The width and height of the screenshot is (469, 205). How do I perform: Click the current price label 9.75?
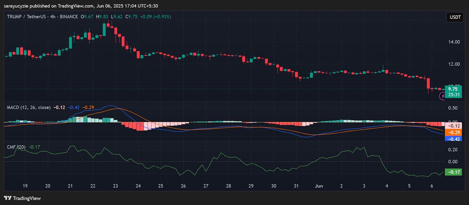[453, 89]
